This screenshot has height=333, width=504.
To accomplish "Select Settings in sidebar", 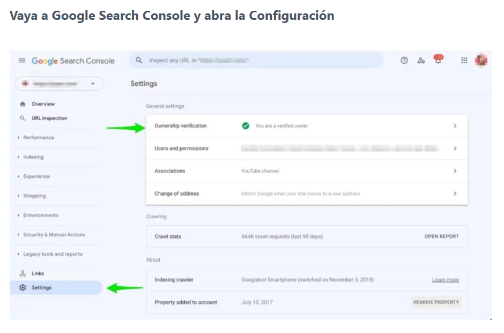I will point(56,287).
